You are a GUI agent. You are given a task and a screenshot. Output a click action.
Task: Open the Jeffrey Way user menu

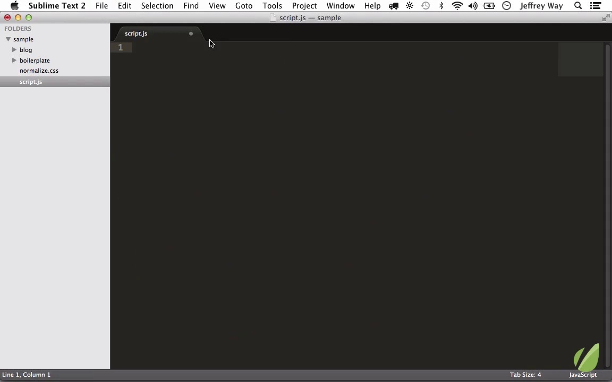pyautogui.click(x=541, y=6)
